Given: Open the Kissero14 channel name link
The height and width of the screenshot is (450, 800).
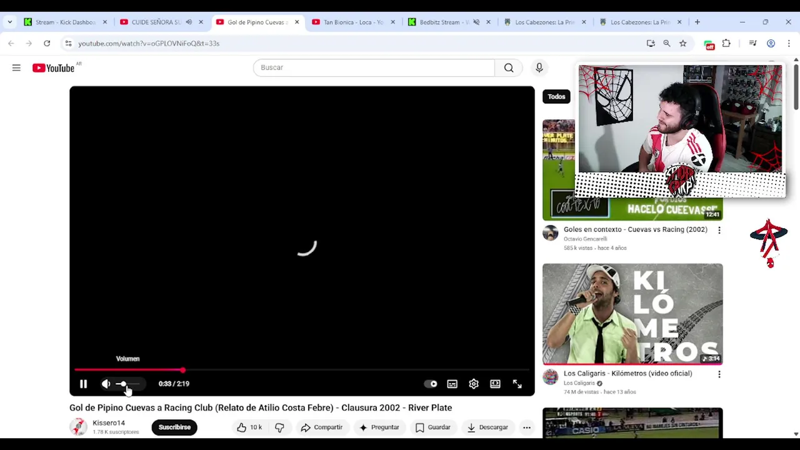Looking at the screenshot, I should [x=109, y=423].
